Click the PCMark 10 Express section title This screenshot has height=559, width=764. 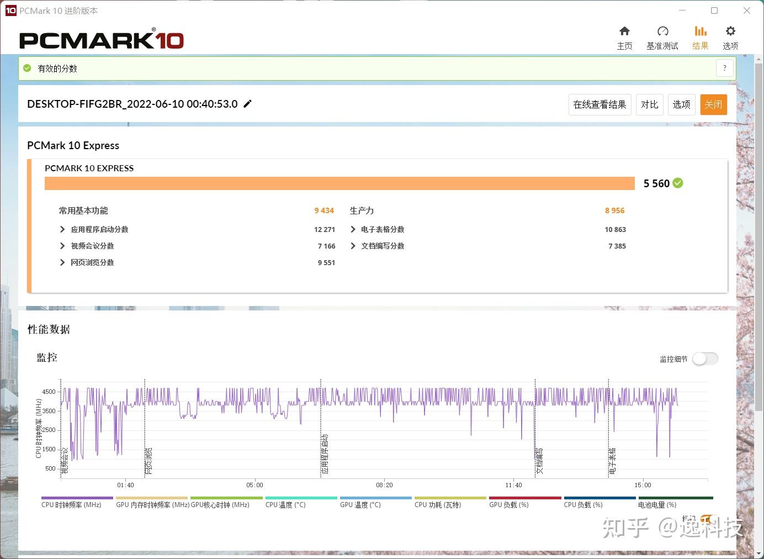(x=73, y=145)
